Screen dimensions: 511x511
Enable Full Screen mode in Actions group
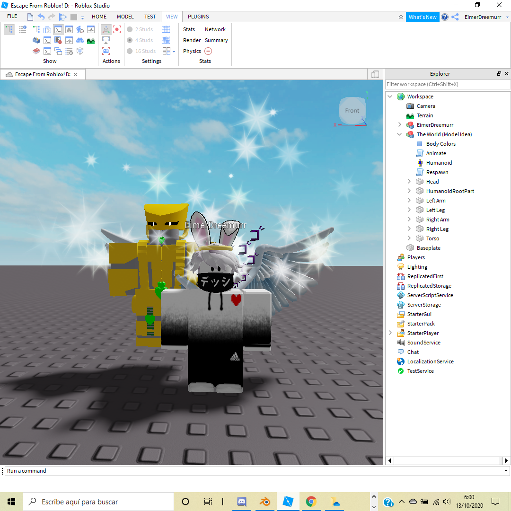click(106, 40)
